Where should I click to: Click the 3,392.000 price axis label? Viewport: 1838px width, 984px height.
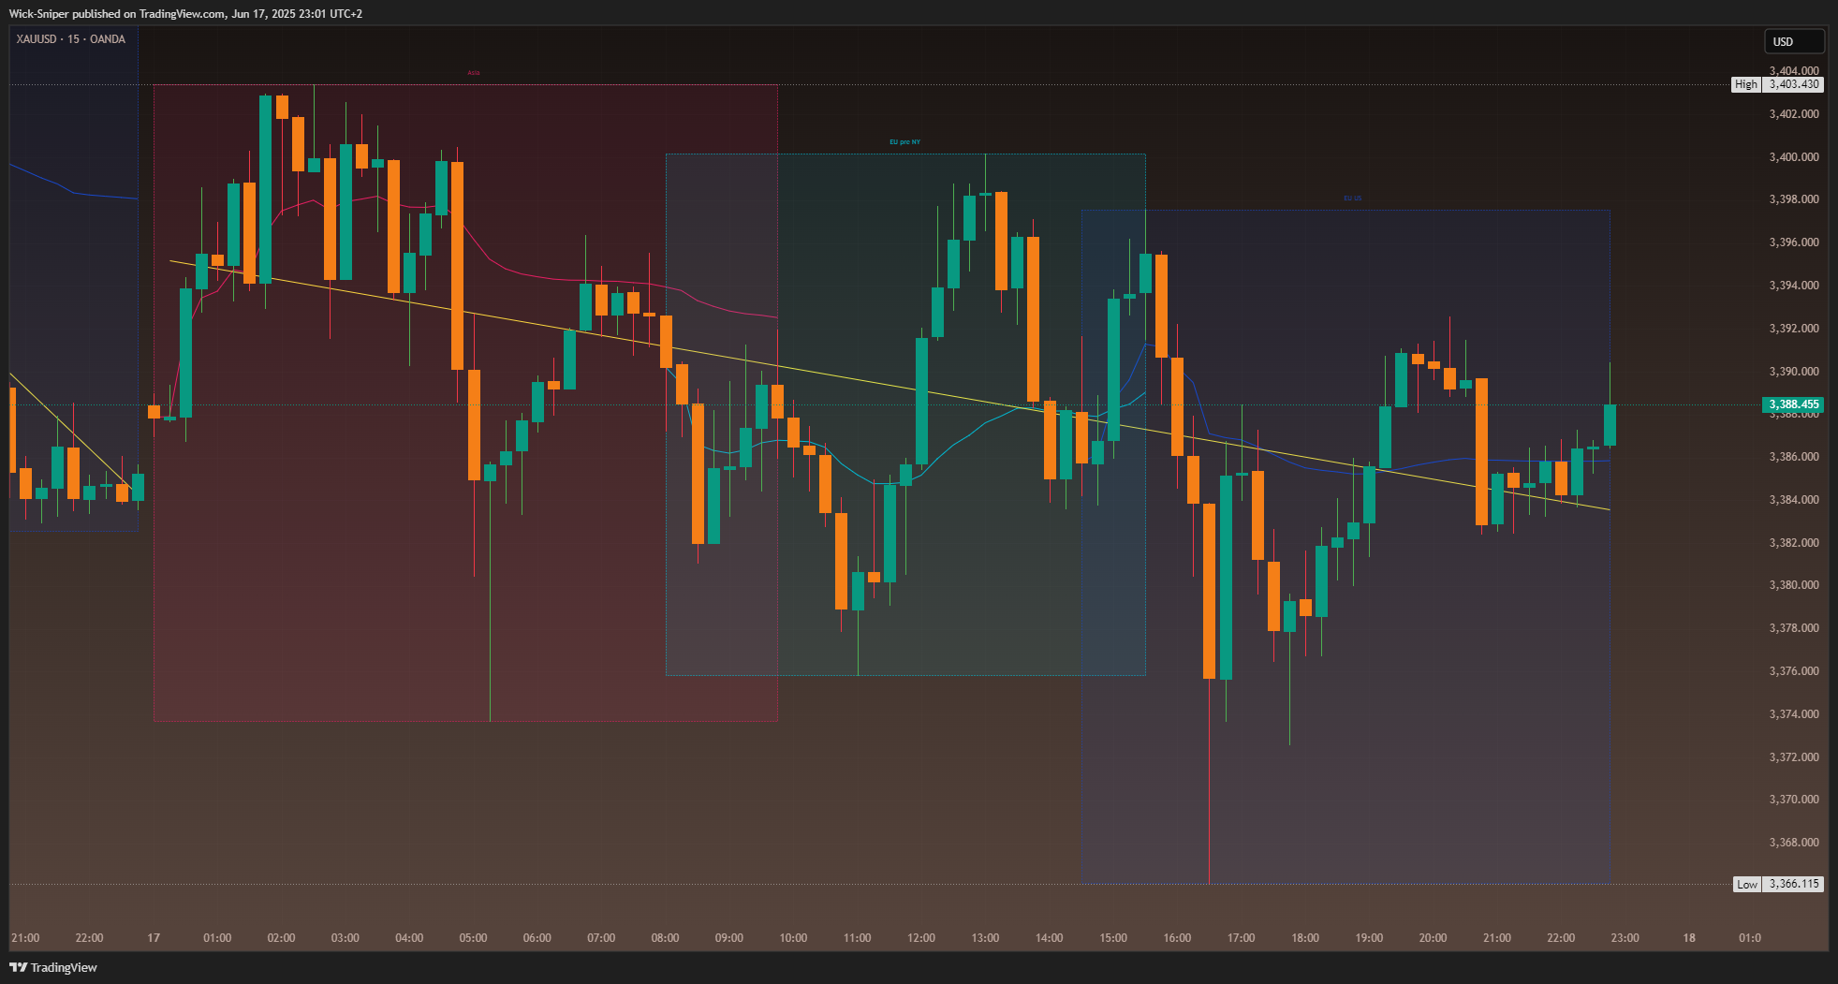click(x=1794, y=329)
